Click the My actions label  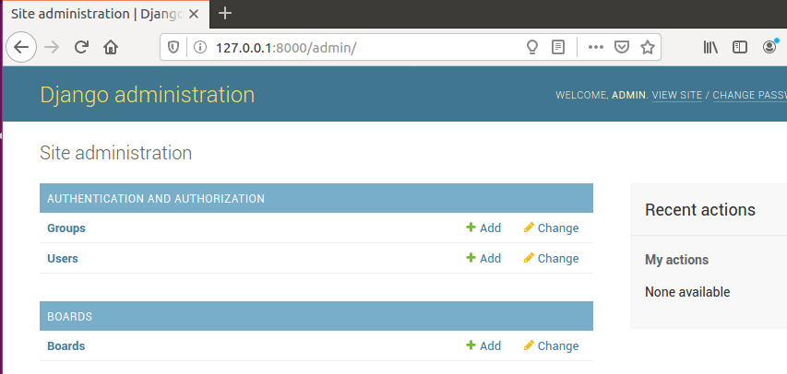point(676,260)
